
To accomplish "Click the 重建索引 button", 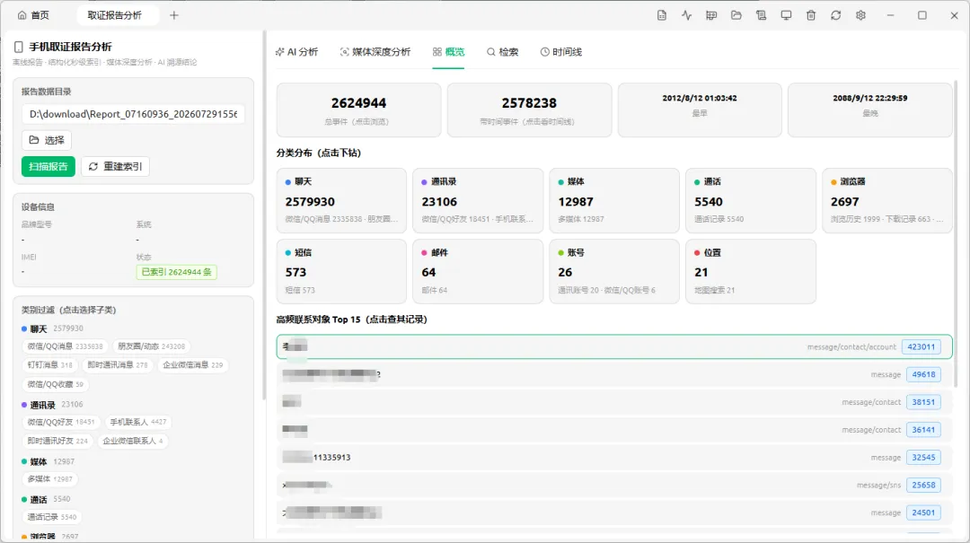I will pos(115,166).
